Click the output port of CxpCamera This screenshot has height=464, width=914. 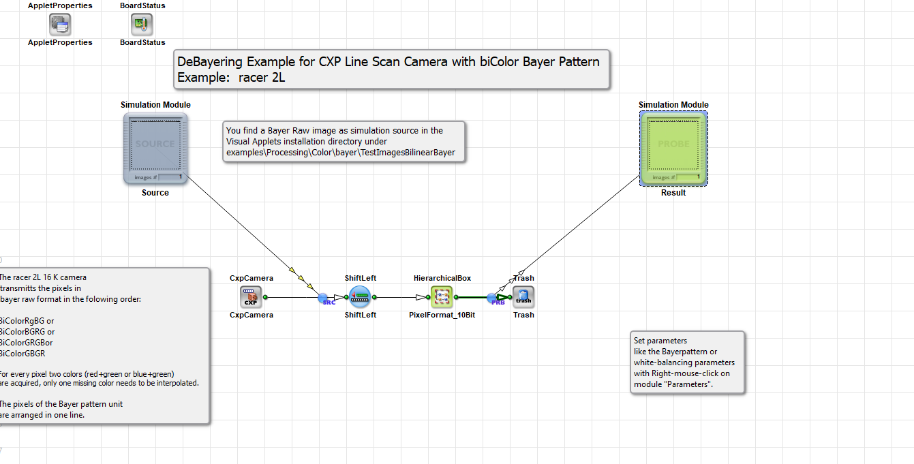pyautogui.click(x=265, y=297)
